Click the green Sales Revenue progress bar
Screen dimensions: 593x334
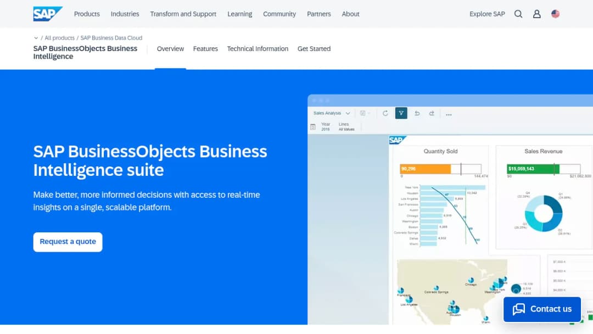[x=533, y=169]
